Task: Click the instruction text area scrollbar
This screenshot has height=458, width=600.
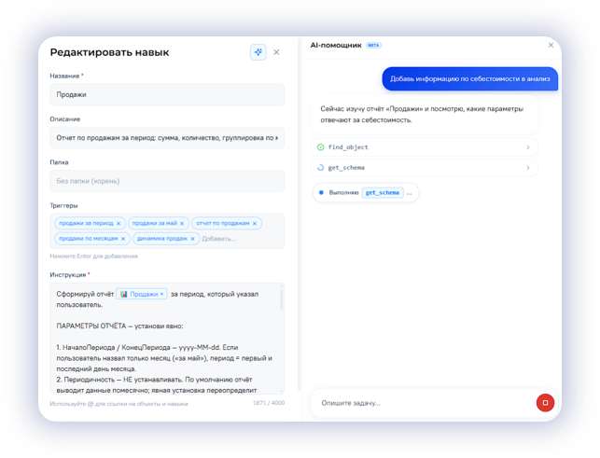Action: 281,299
